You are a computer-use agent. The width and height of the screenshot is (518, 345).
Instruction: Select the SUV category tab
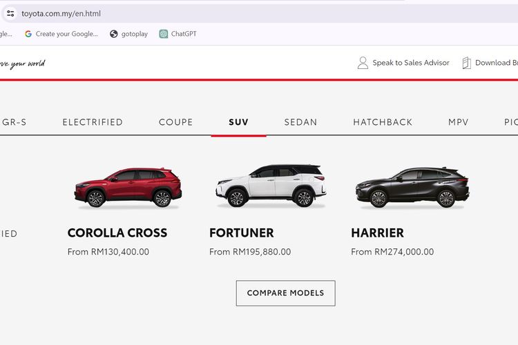point(238,123)
